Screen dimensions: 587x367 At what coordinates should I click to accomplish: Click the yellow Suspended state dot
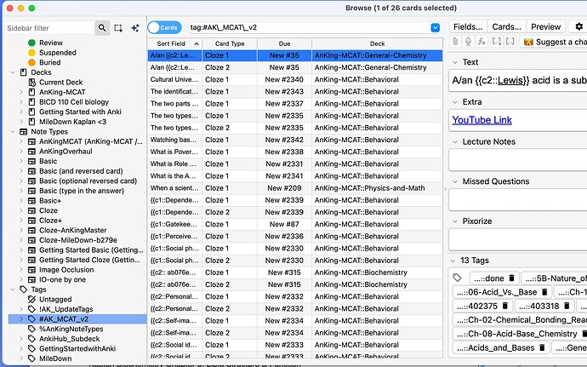(31, 53)
